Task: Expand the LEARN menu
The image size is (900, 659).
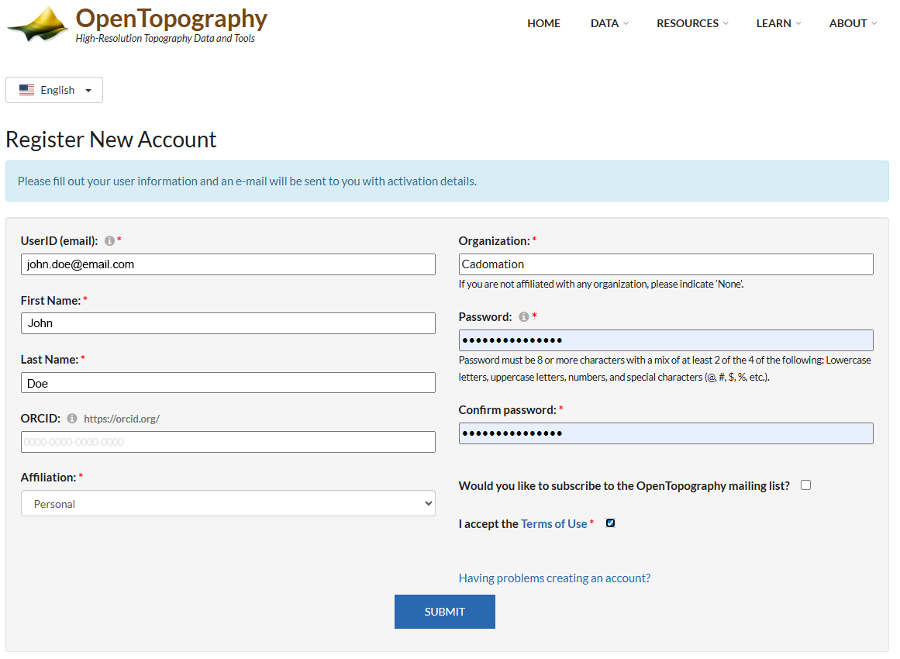Action: 779,23
